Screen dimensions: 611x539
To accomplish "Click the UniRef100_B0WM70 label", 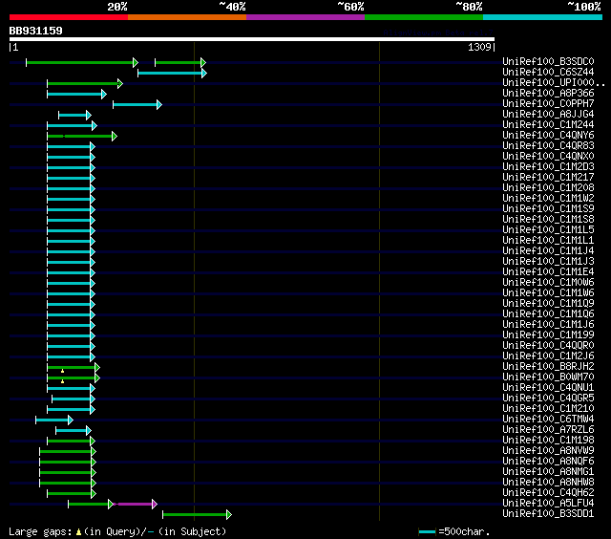I will click(x=548, y=377).
